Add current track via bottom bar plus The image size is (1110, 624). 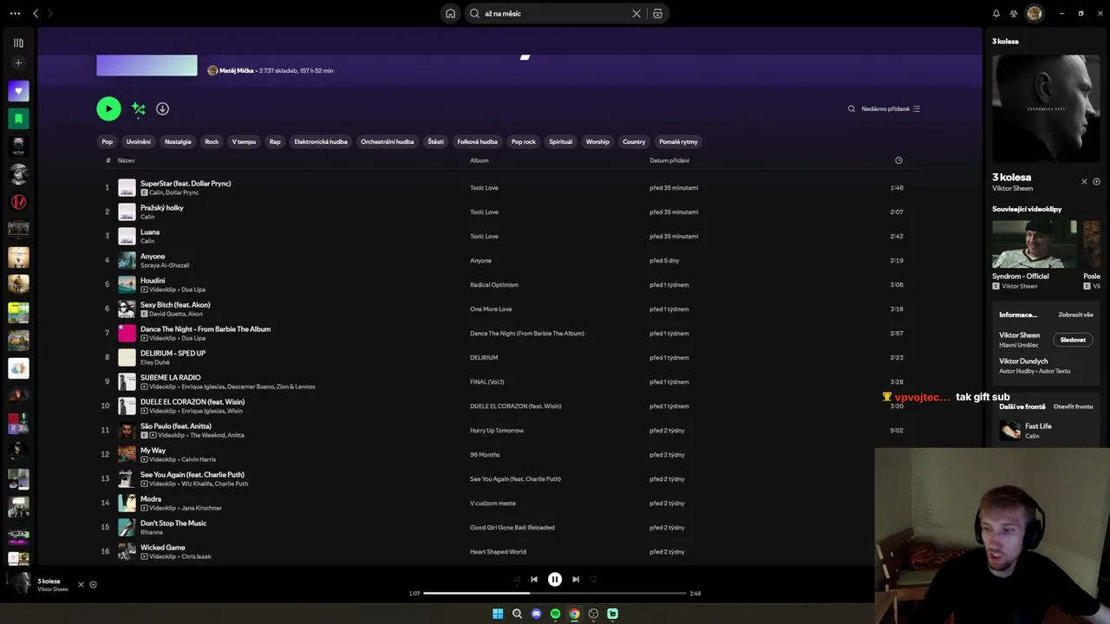[94, 585]
